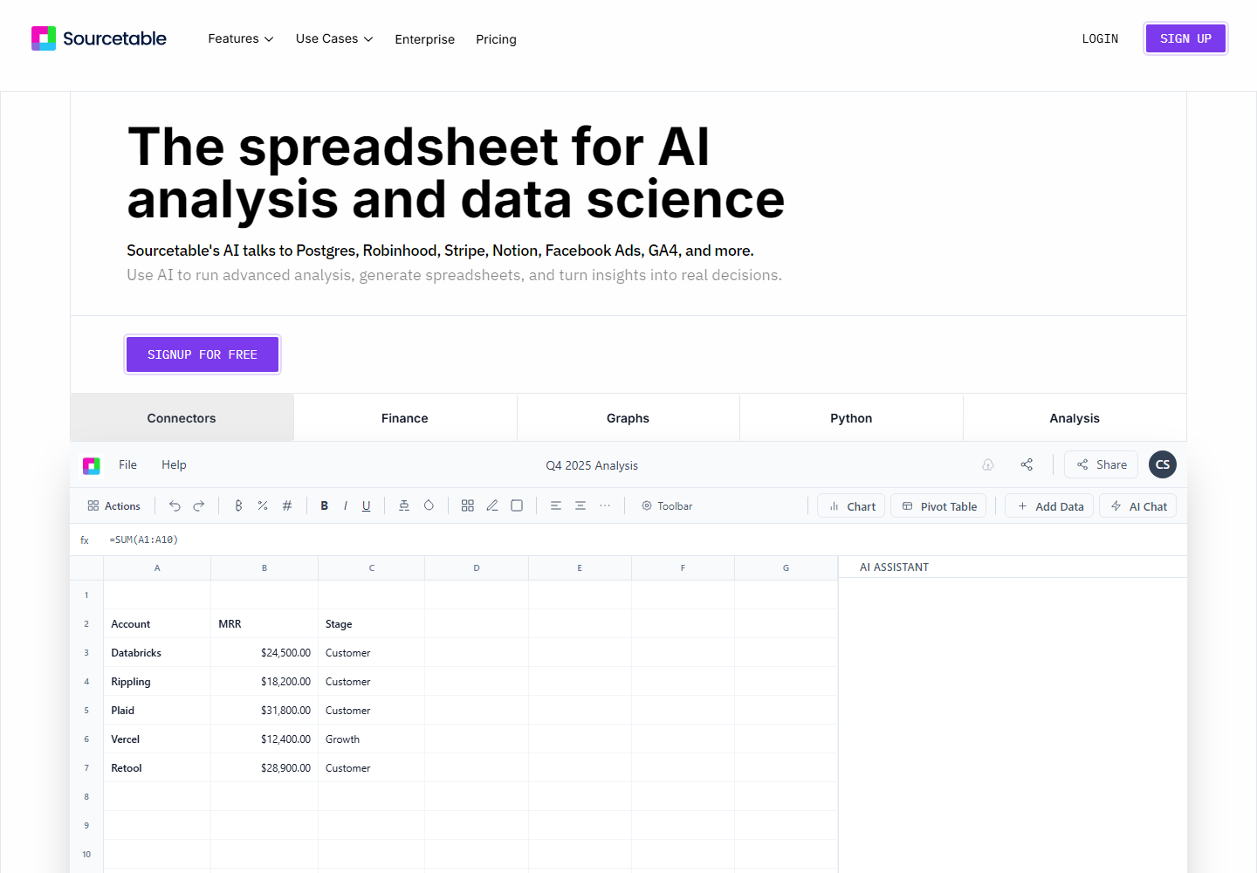This screenshot has height=873, width=1257.
Task: Click the app logo icon beside File
Action: click(x=92, y=465)
